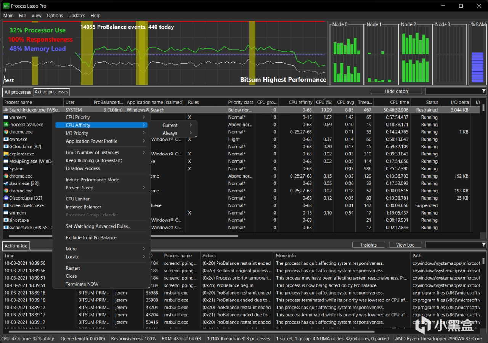Click the sihost.exe process icon
This screenshot has height=343, width=488.
click(6, 220)
